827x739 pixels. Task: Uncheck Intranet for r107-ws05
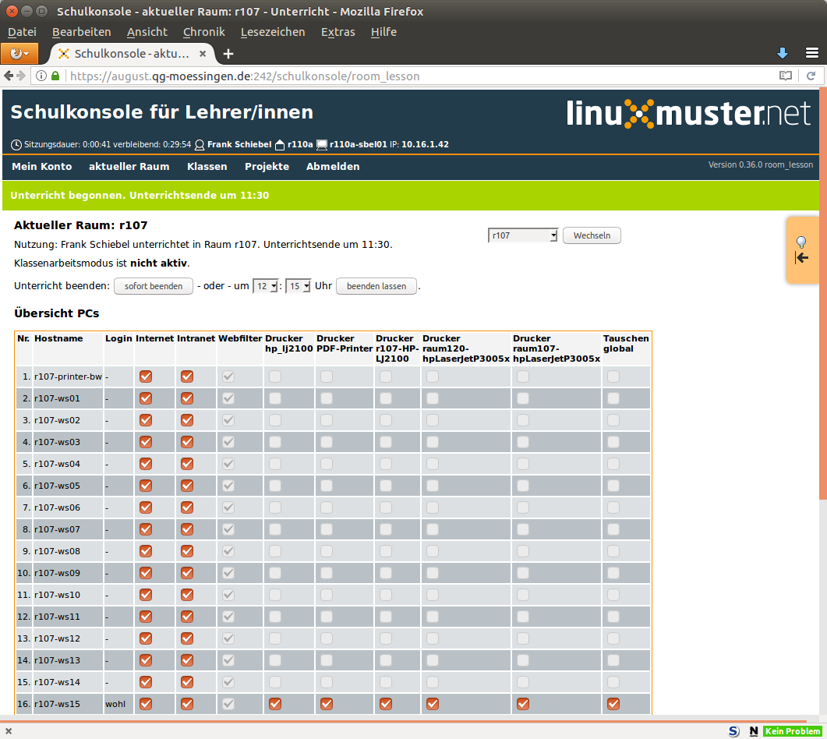tap(187, 486)
